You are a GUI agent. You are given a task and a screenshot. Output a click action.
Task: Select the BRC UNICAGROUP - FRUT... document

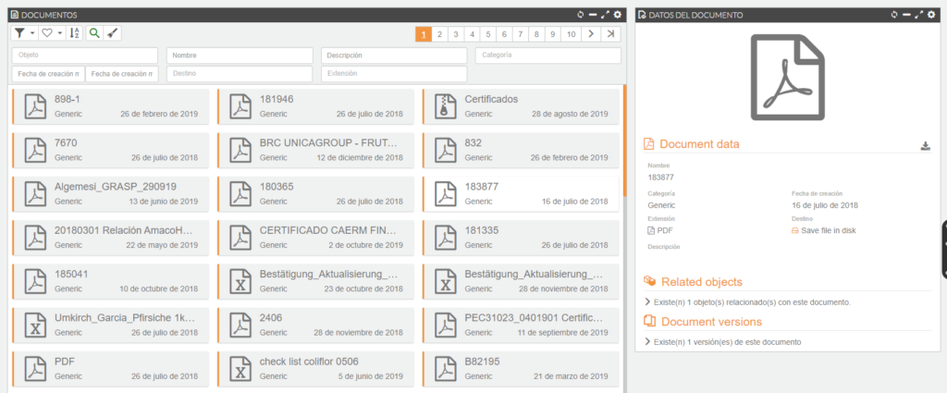(316, 151)
